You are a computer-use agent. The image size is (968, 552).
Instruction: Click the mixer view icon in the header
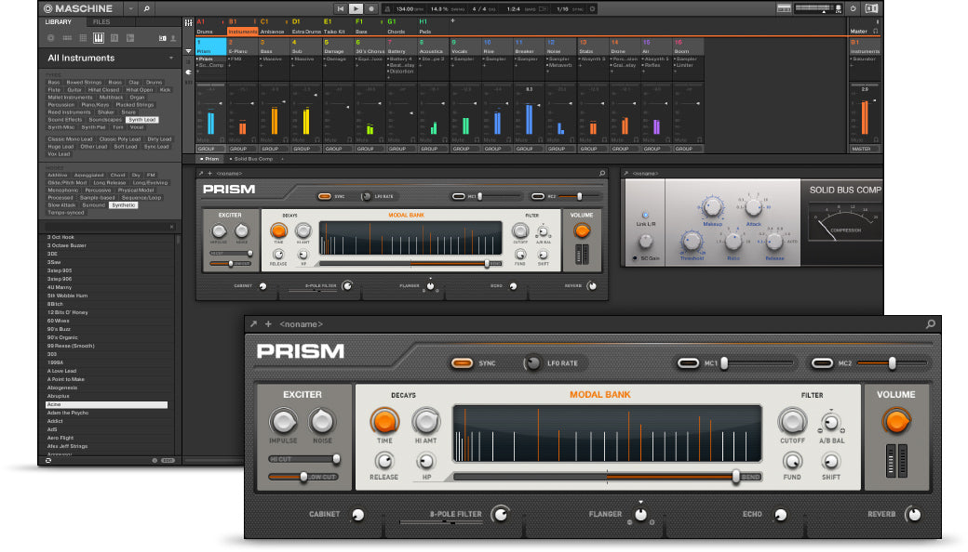(784, 8)
